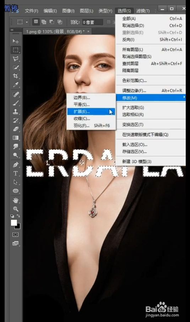Image resolution: width=190 pixels, height=322 pixels.
Task: Open the foreground color swatch
Action: [14, 223]
